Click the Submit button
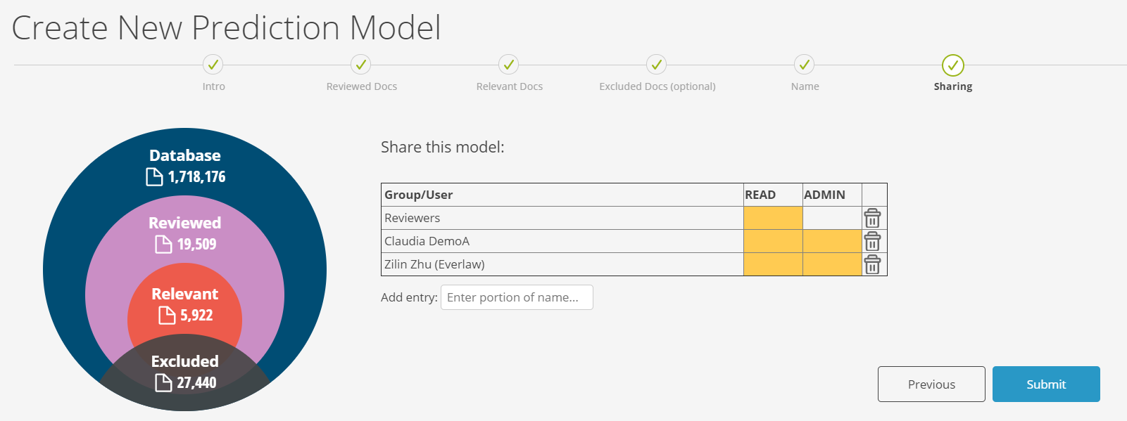 pyautogui.click(x=1046, y=384)
